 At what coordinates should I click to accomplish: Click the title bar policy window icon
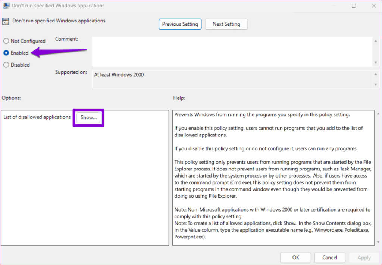pyautogui.click(x=6, y=6)
